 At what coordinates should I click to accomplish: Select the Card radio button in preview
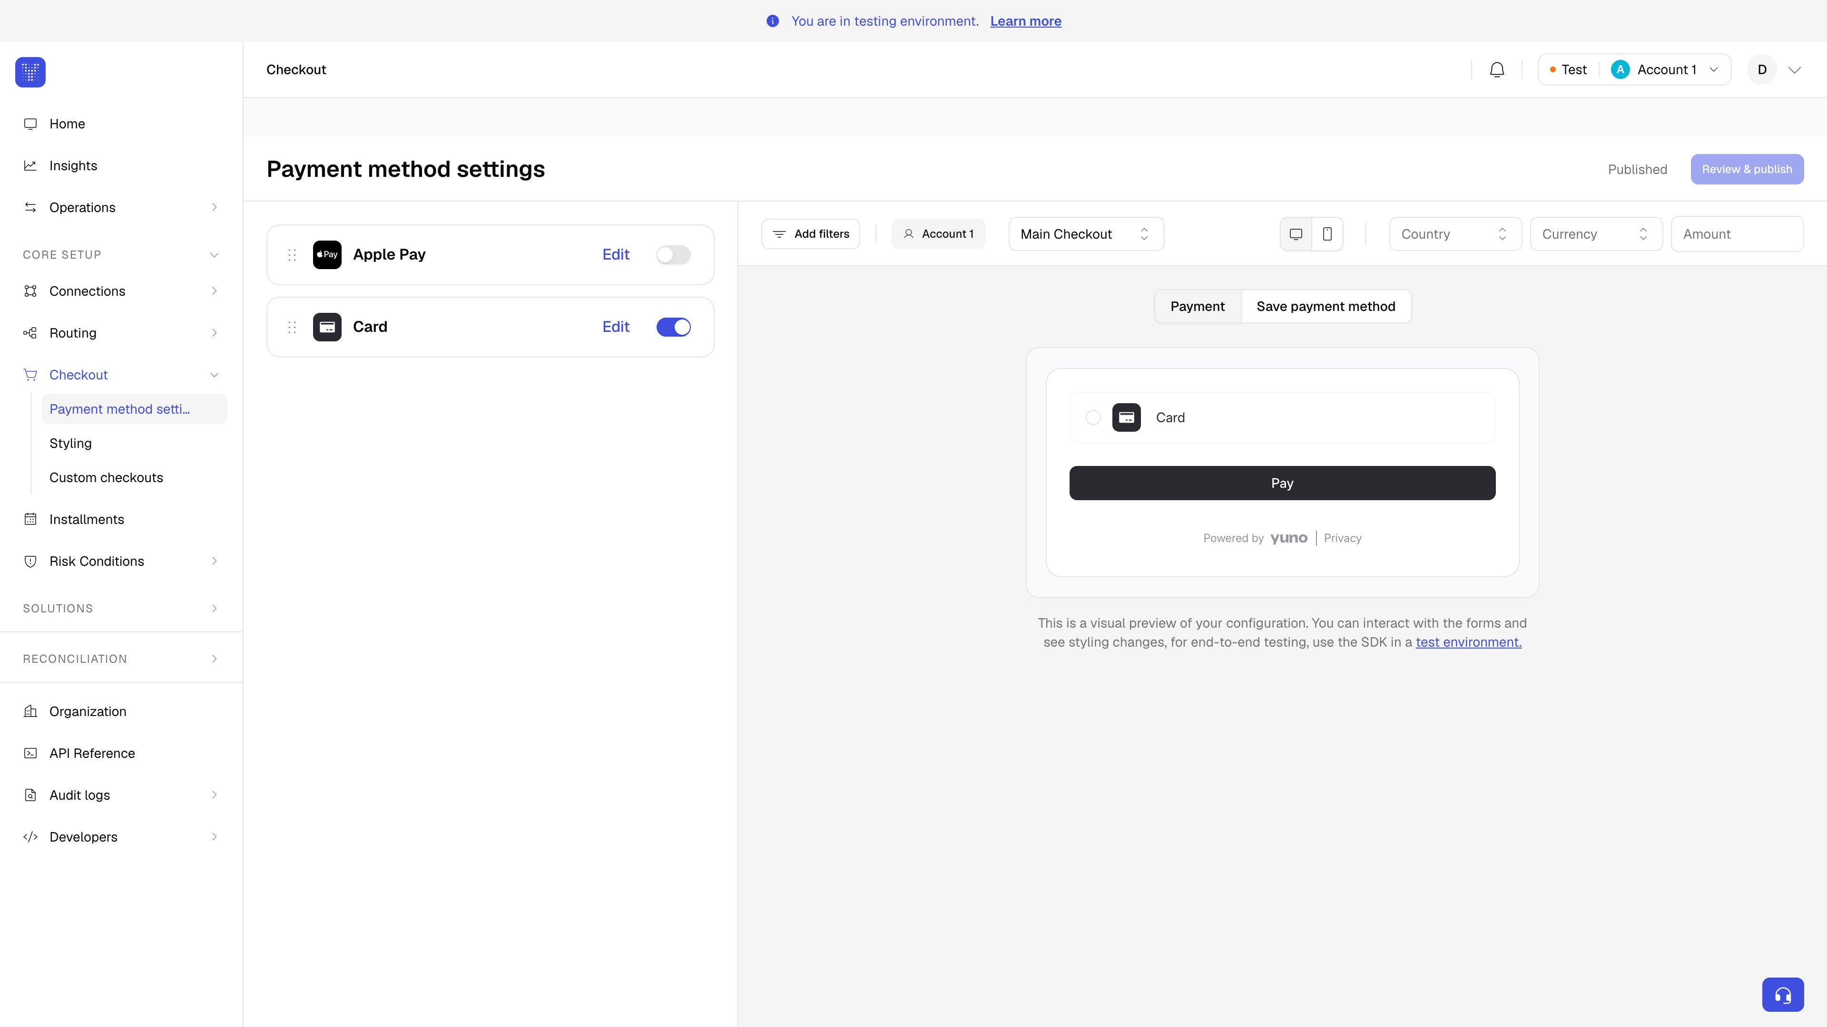coord(1093,417)
